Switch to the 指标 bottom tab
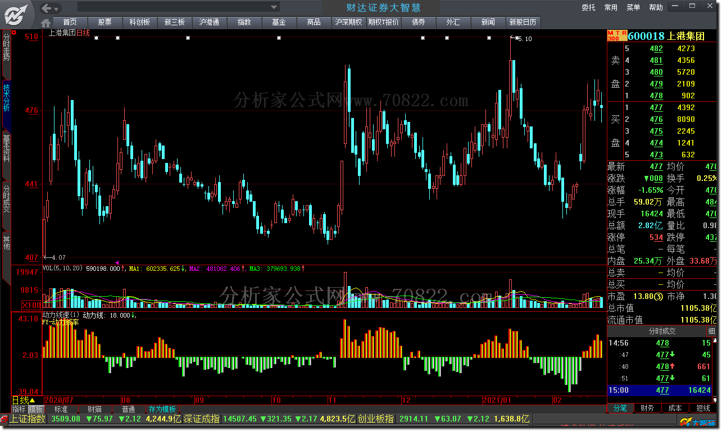722x431 pixels. [19, 409]
